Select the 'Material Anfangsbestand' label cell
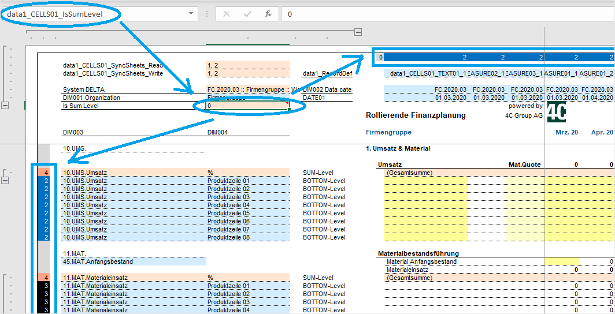Image resolution: width=615 pixels, height=314 pixels. [421, 261]
